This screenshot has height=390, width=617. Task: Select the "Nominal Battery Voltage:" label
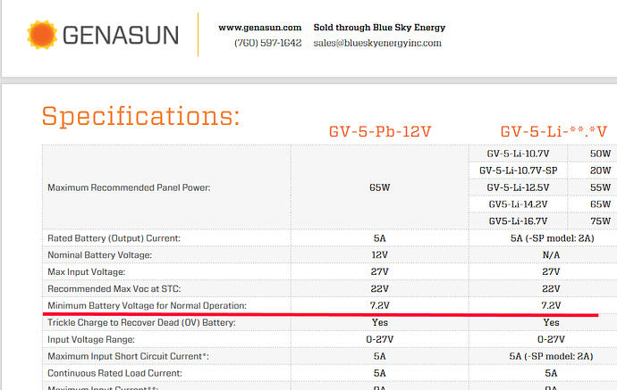[x=99, y=255]
